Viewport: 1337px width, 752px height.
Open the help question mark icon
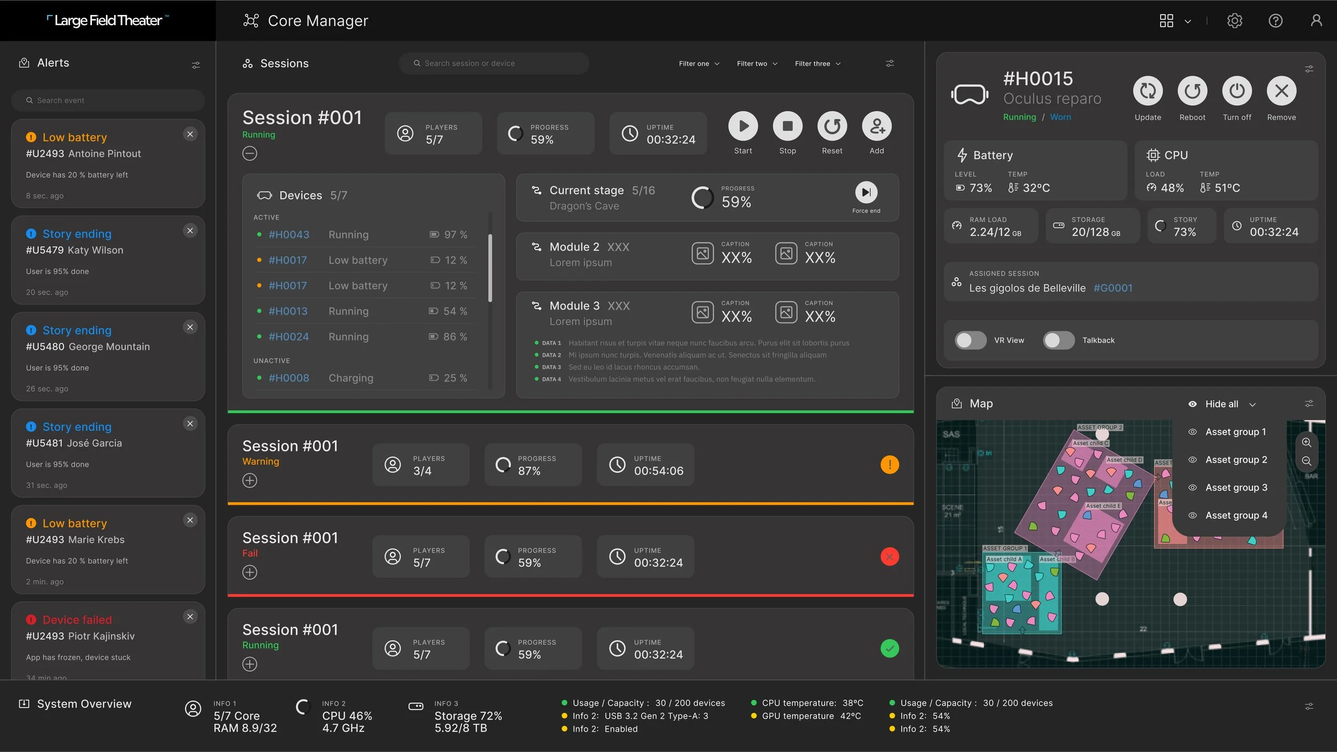pyautogui.click(x=1275, y=21)
